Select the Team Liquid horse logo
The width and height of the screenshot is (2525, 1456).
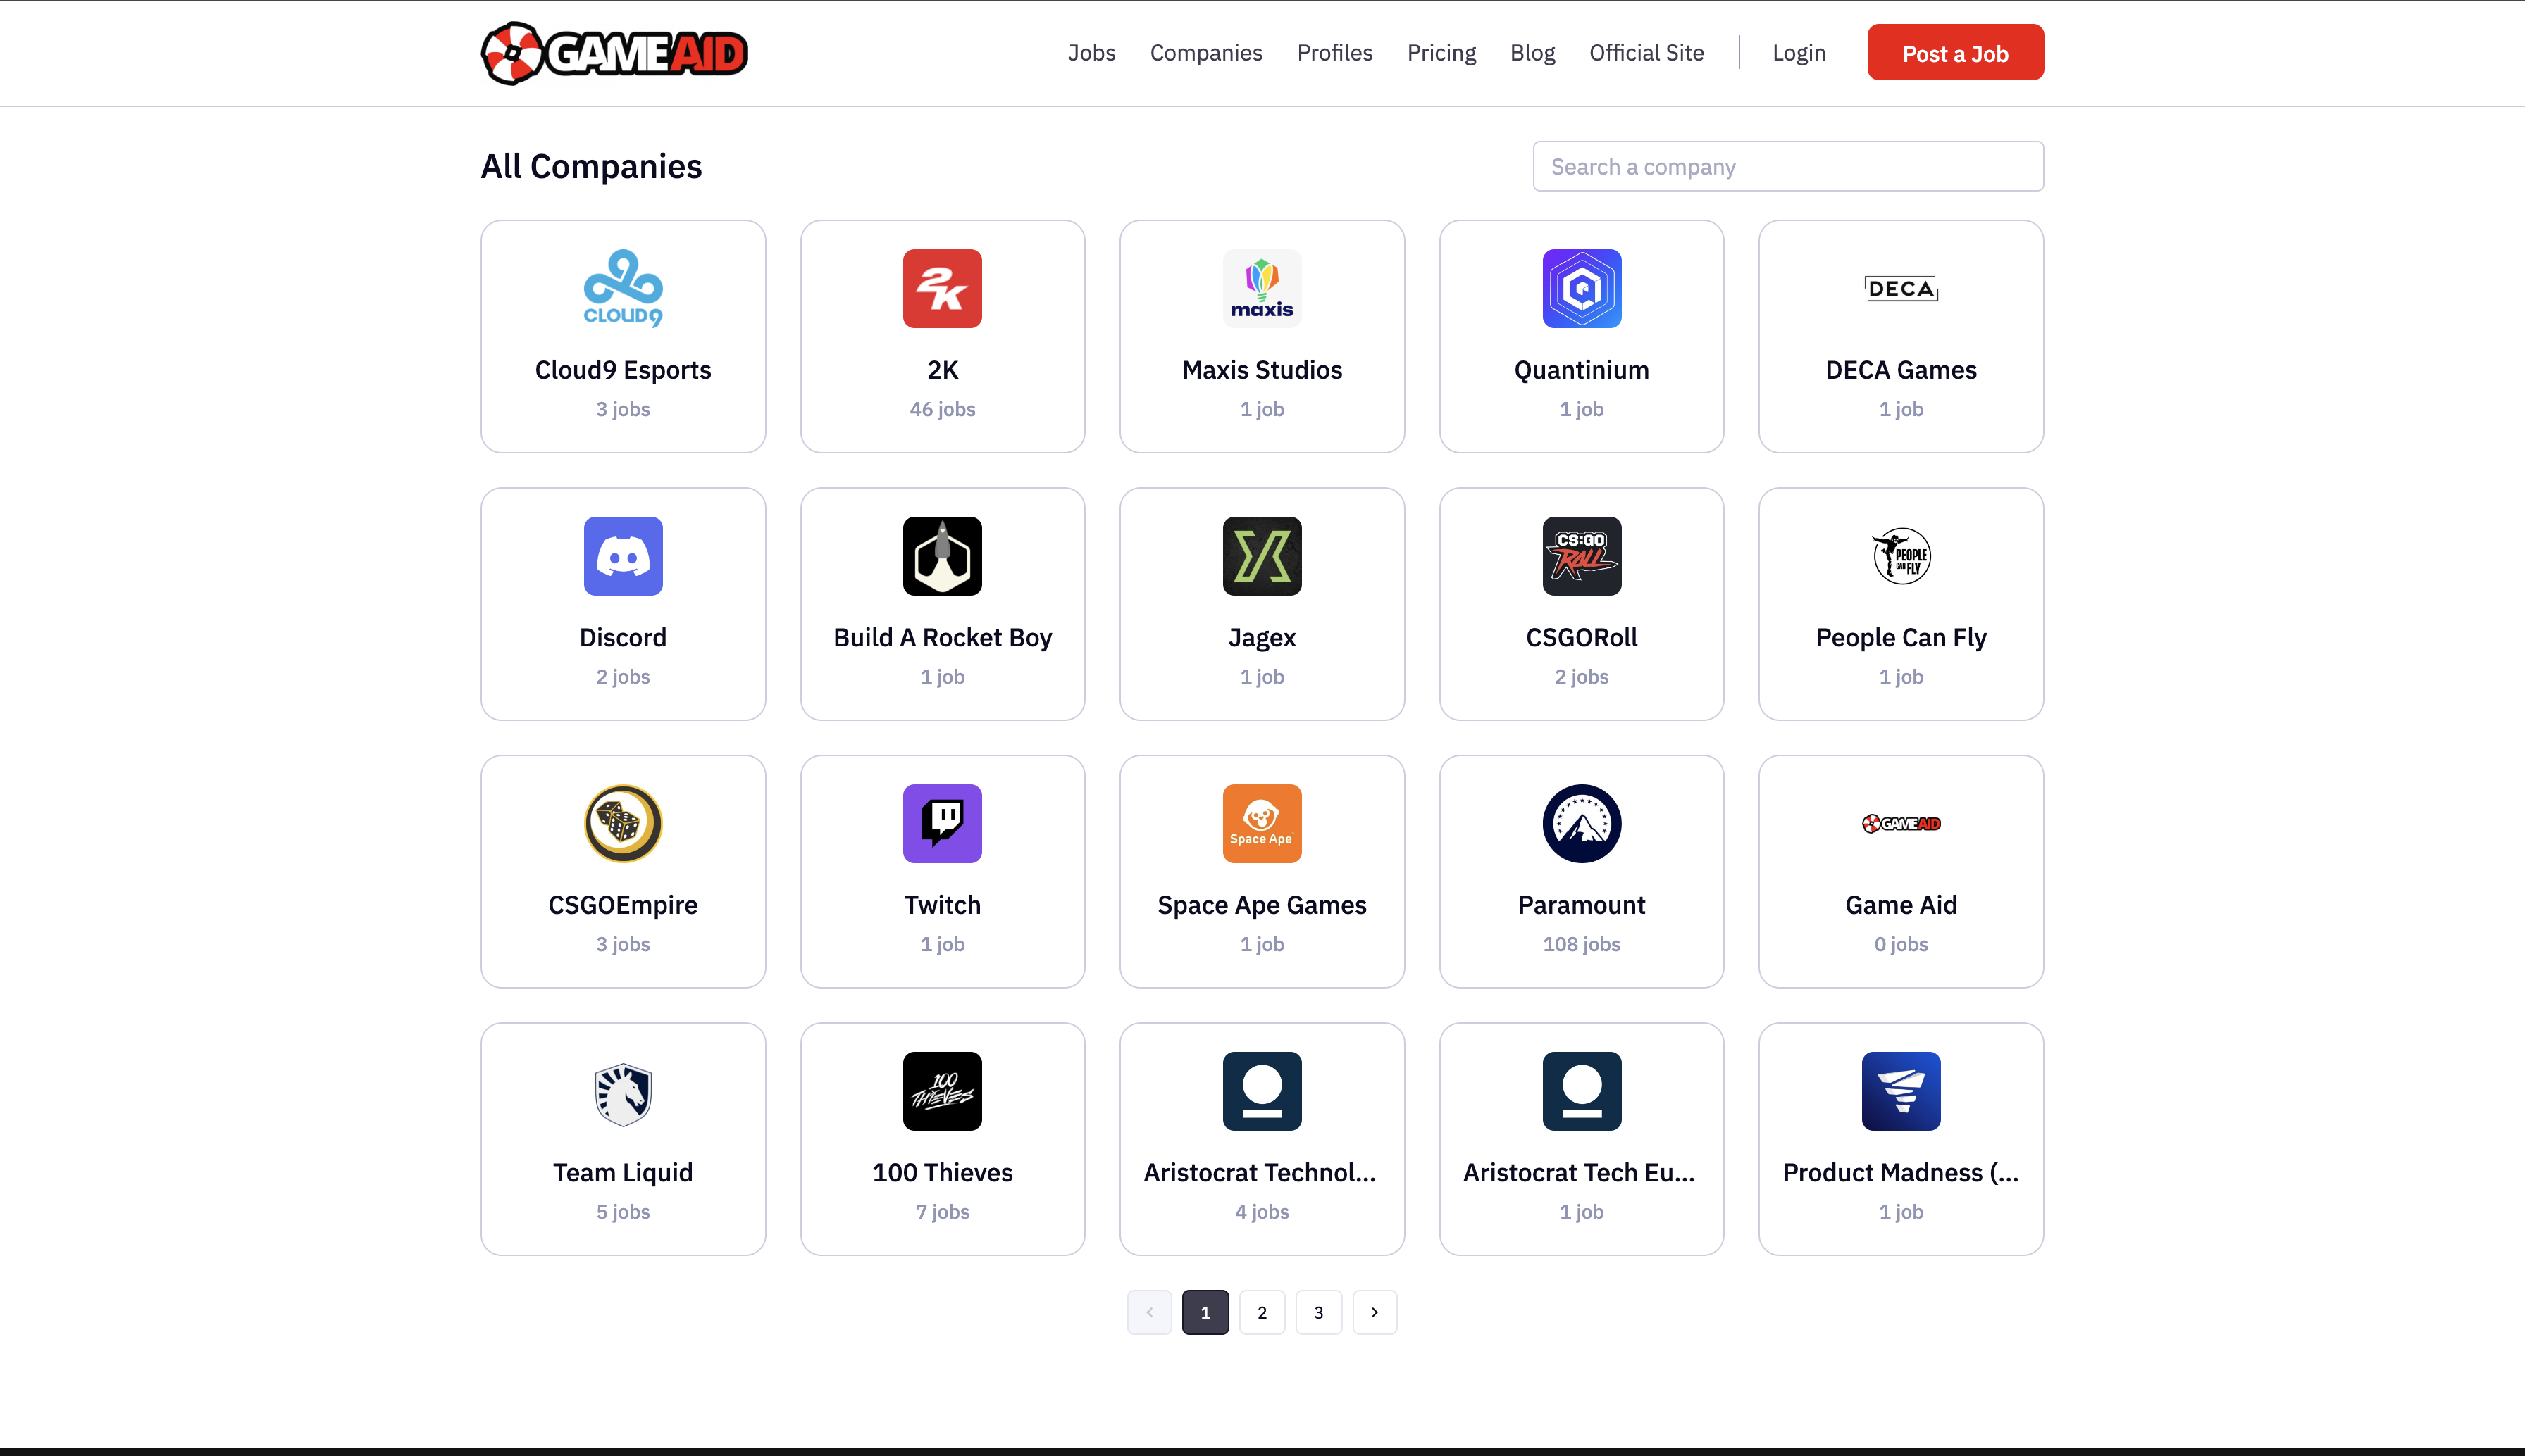tap(622, 1091)
